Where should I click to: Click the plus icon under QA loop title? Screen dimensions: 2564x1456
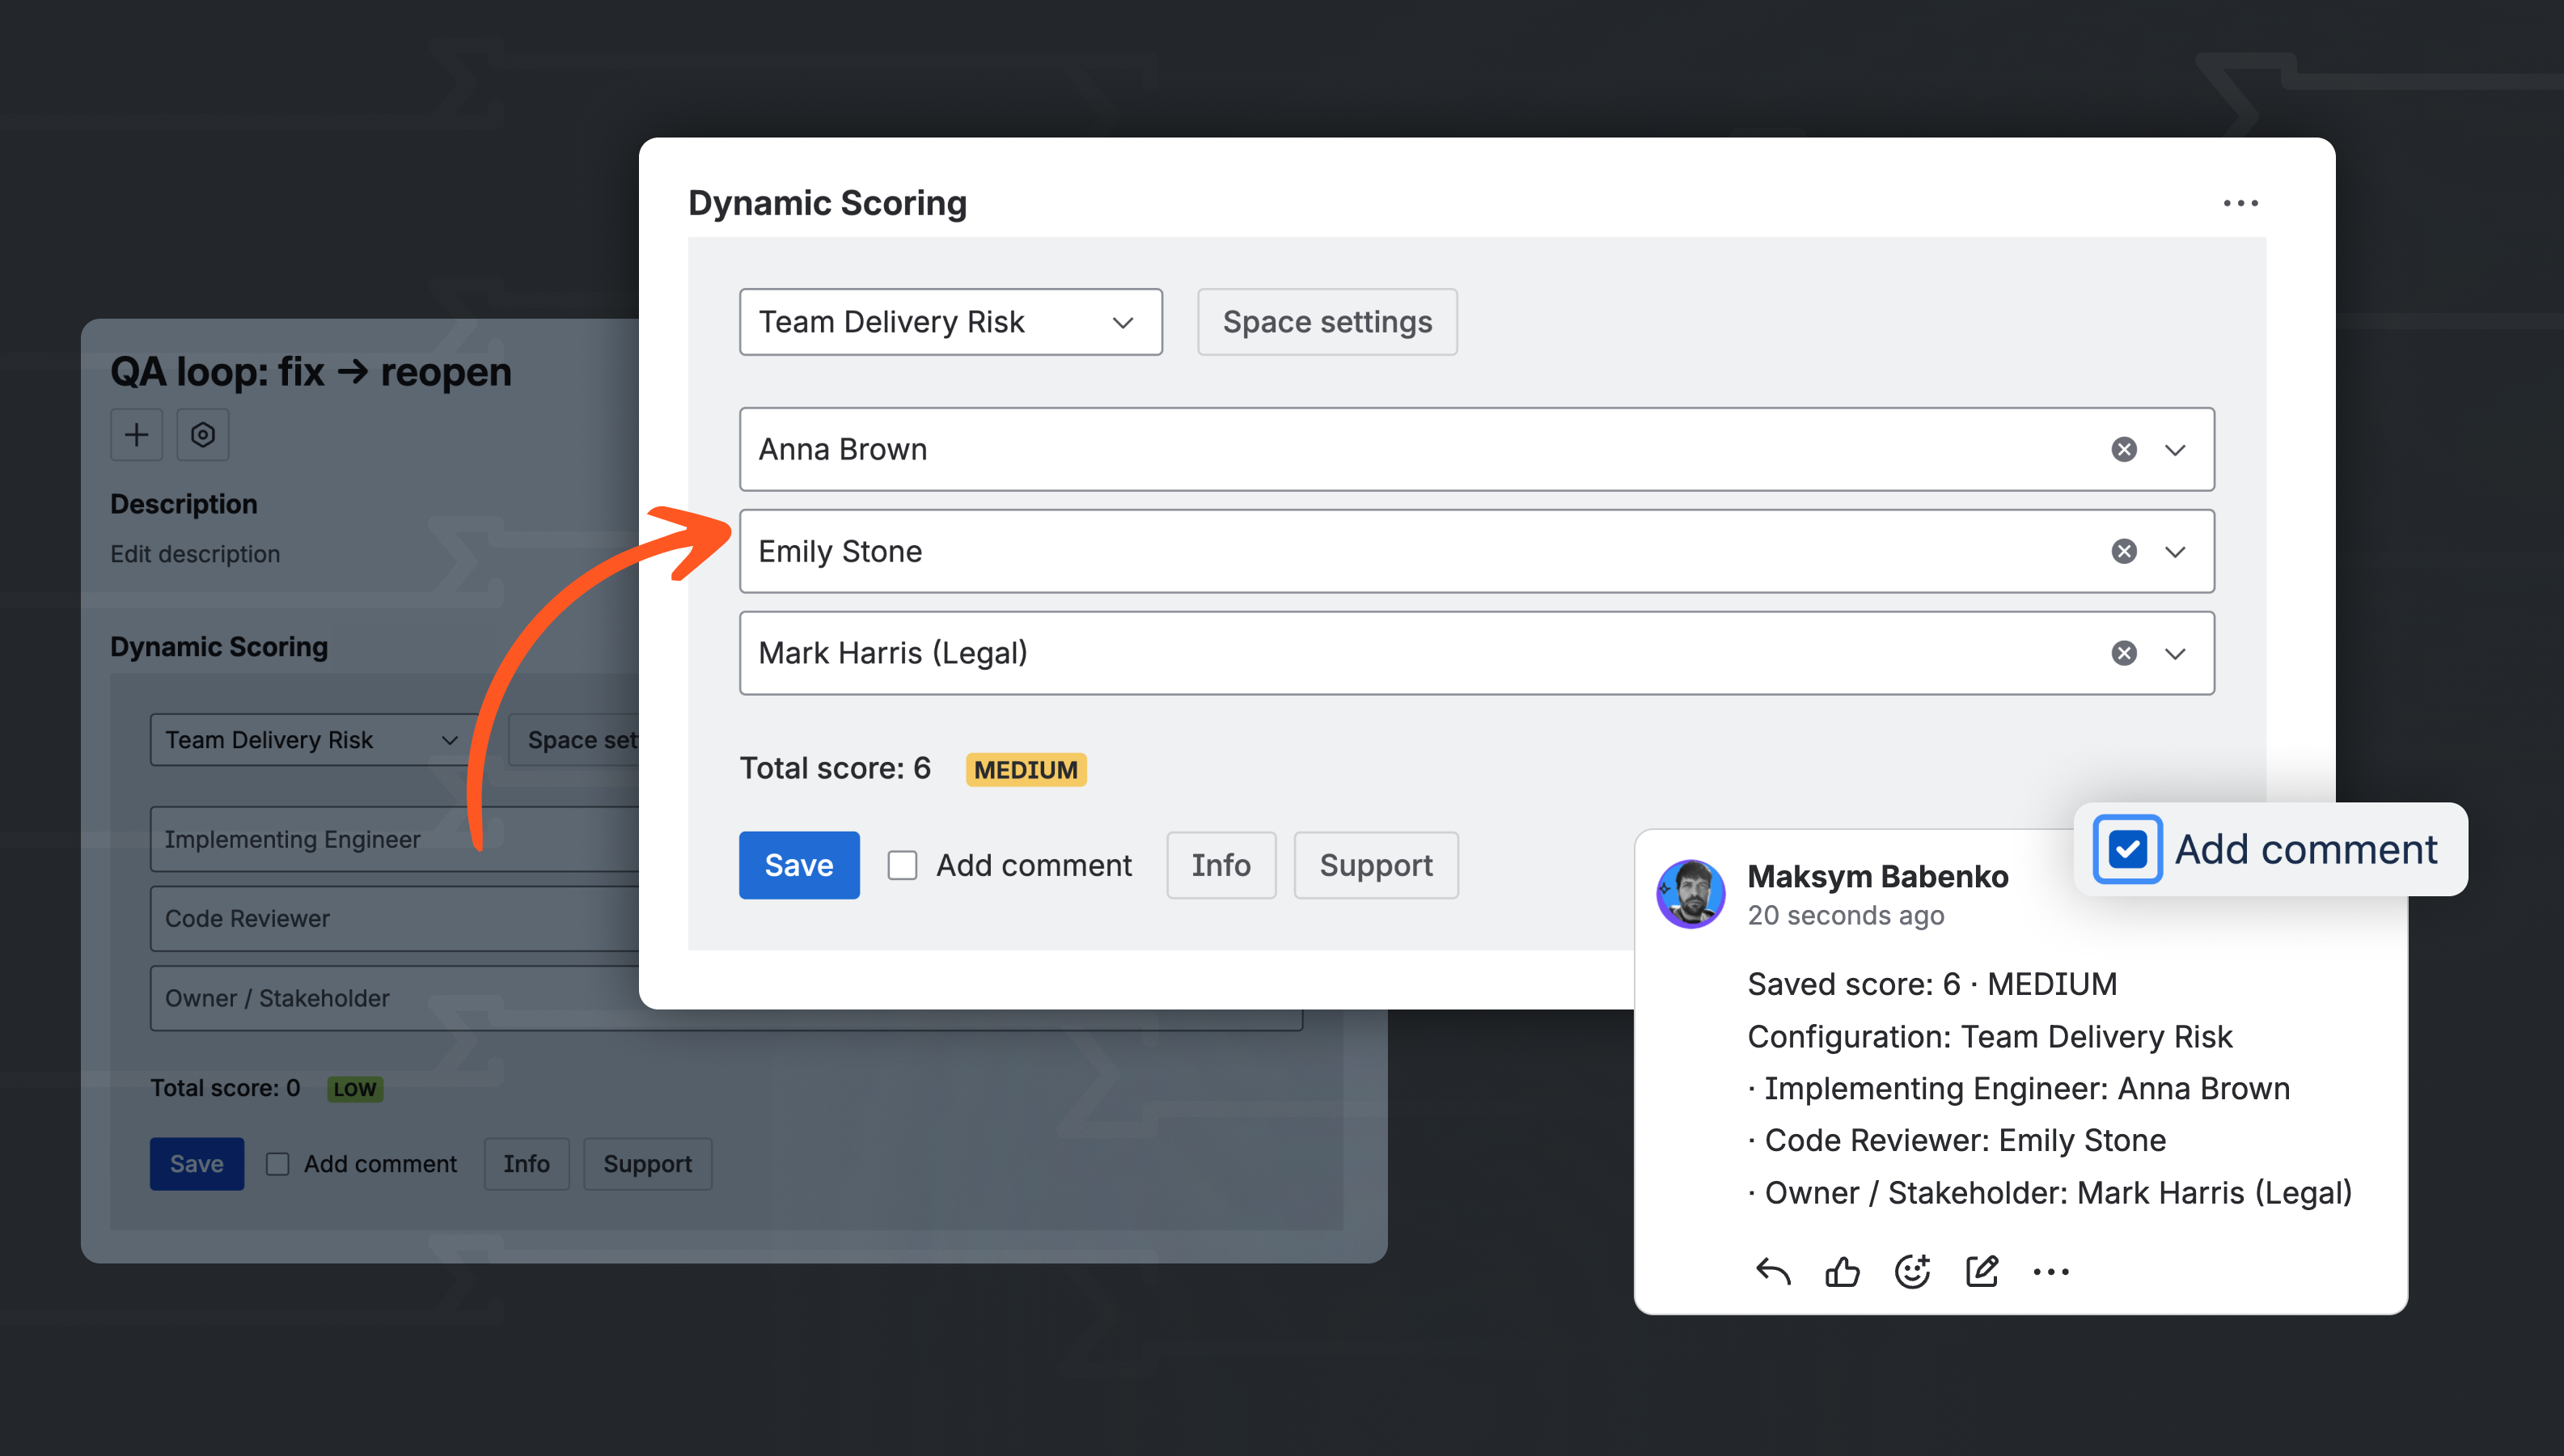pyautogui.click(x=136, y=435)
